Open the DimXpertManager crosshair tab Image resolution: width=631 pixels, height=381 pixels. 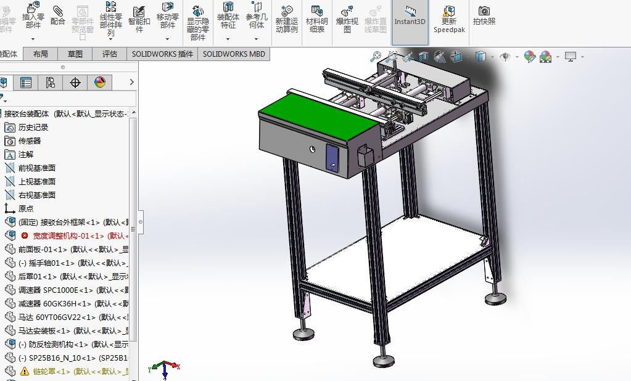tap(75, 83)
